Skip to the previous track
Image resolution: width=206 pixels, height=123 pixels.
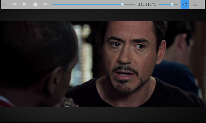pos(14,4)
